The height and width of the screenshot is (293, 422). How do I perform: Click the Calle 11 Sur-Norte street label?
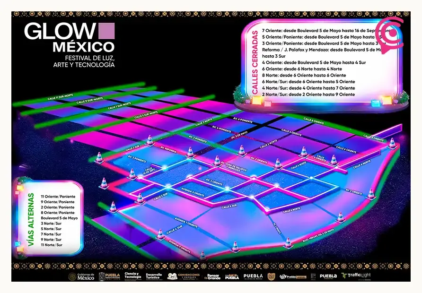60,97
